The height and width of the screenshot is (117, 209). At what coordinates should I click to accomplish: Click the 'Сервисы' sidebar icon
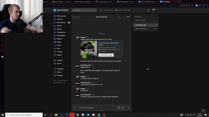pyautogui.click(x=55, y=60)
